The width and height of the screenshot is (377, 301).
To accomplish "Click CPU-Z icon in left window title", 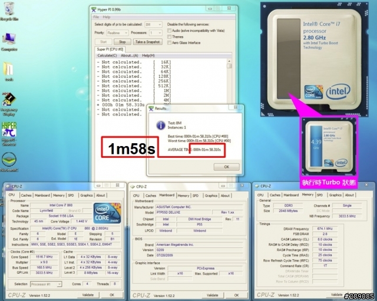I will pyautogui.click(x=8, y=186).
